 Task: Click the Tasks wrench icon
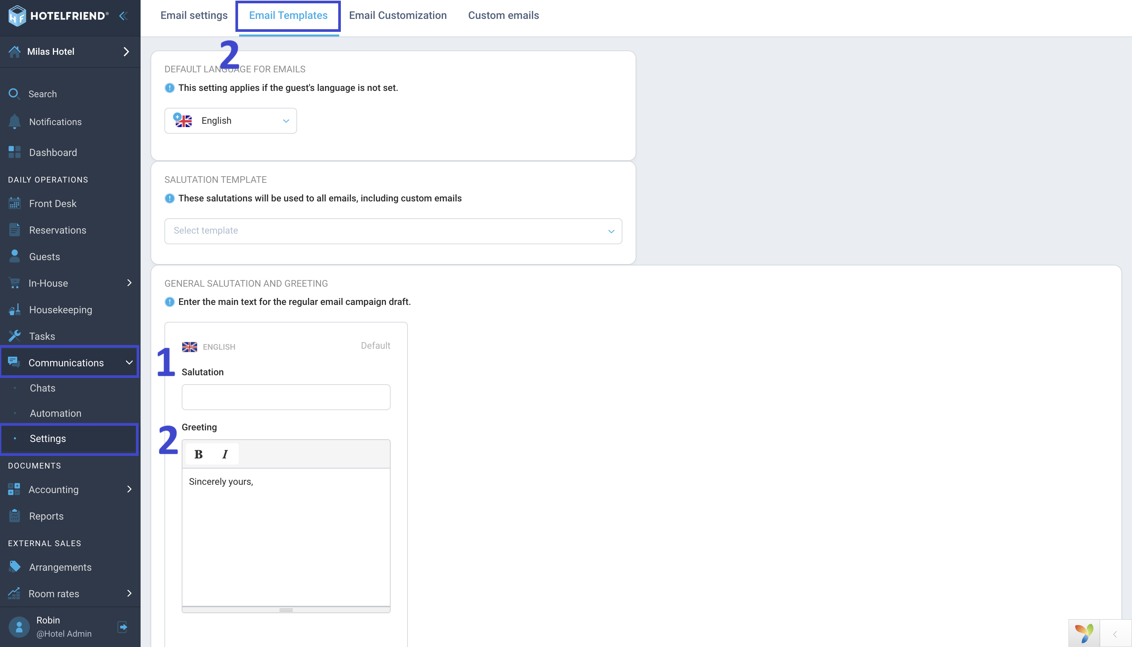pyautogui.click(x=14, y=336)
